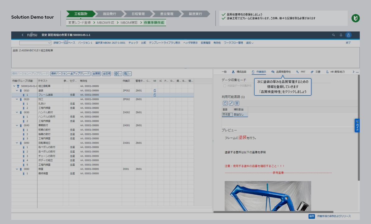Click チェック in the toolbar
The width and height of the screenshot is (371, 224).
coord(133,43)
